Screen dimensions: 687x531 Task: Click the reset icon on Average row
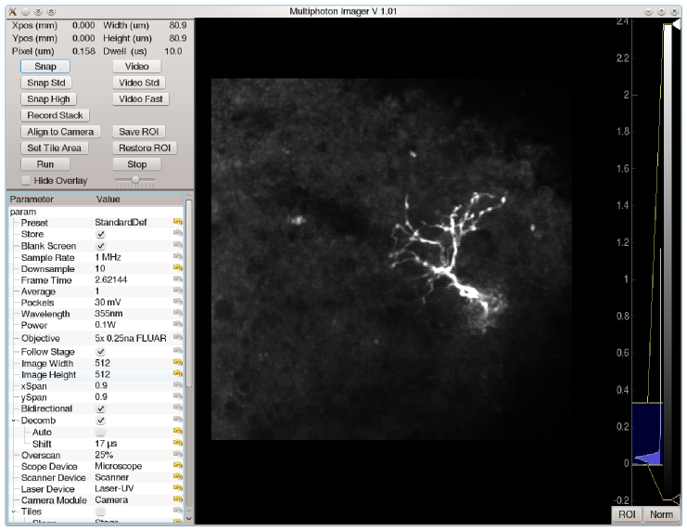(178, 291)
